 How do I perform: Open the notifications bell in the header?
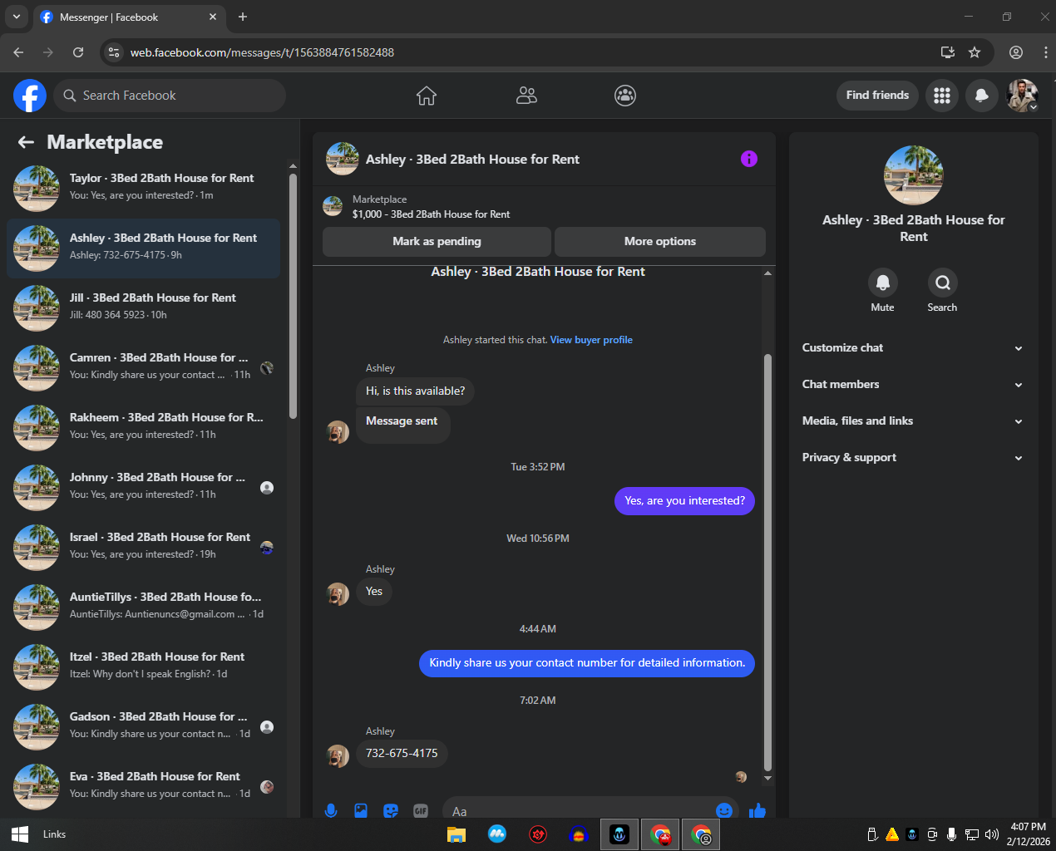coord(982,96)
